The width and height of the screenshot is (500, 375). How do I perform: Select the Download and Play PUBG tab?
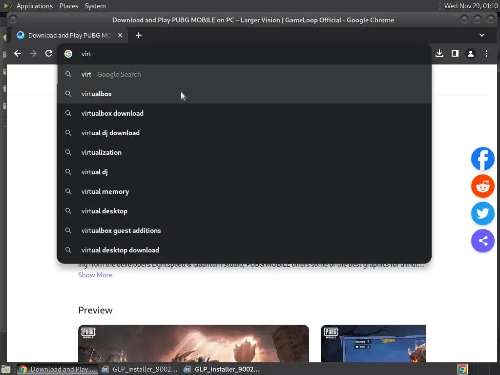pyautogui.click(x=69, y=35)
